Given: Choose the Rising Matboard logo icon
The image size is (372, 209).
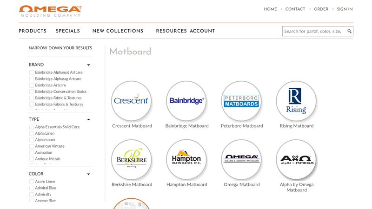Looking at the screenshot, I should tap(296, 101).
